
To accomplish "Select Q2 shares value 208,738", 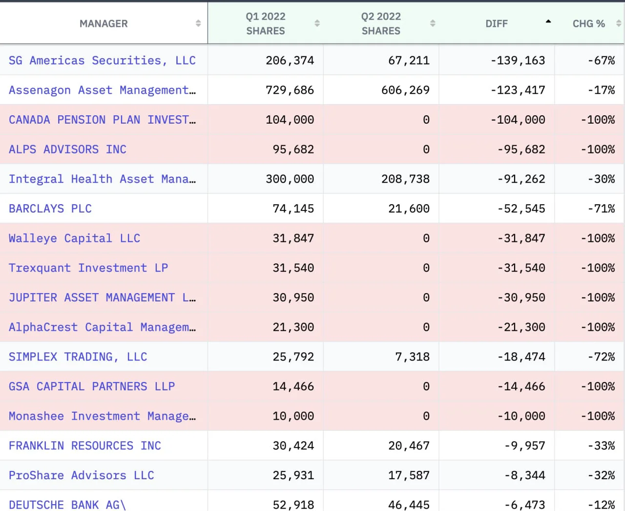I will pyautogui.click(x=406, y=179).
